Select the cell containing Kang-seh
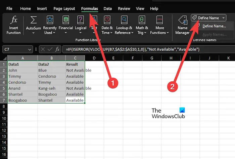This screenshot has height=159, width=235. coord(52,88)
